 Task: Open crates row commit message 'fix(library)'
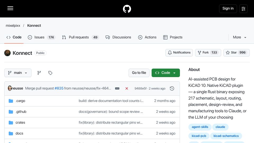click(111, 123)
